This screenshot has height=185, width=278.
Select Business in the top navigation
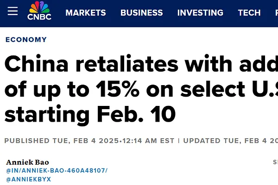[141, 13]
